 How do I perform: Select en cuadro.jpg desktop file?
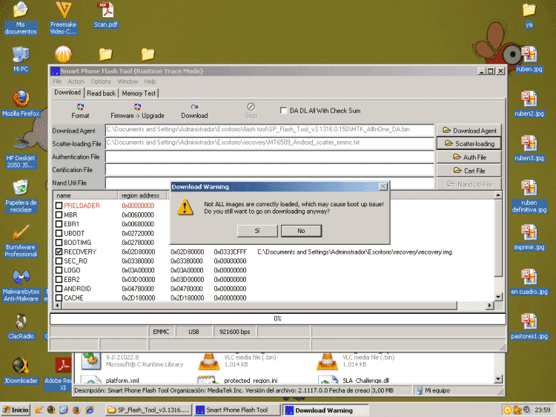pos(529,282)
